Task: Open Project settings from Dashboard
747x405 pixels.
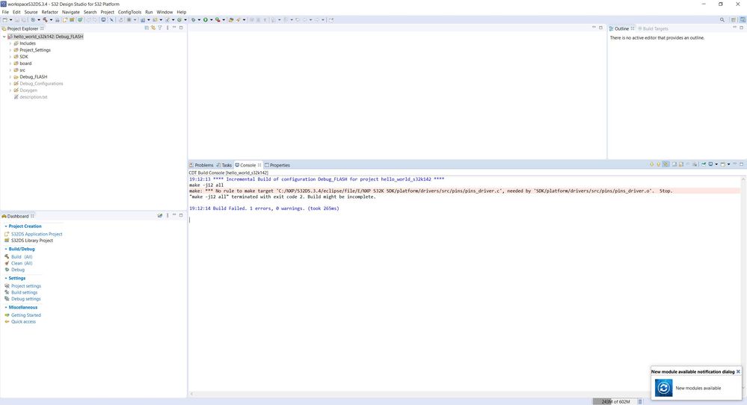Action: click(x=25, y=286)
